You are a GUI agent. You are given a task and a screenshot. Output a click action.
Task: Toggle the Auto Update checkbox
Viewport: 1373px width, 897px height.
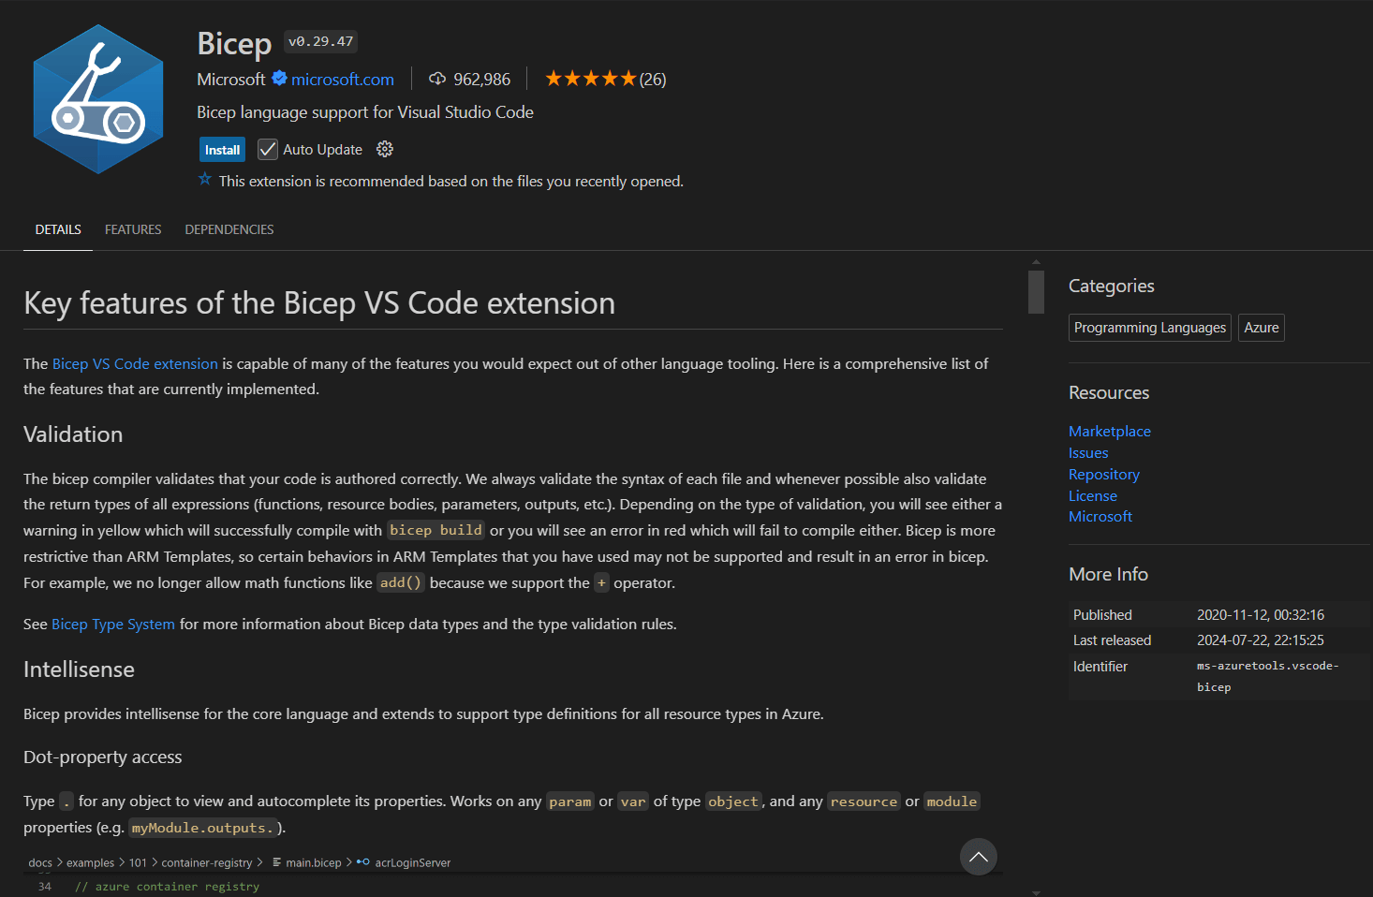click(x=268, y=149)
